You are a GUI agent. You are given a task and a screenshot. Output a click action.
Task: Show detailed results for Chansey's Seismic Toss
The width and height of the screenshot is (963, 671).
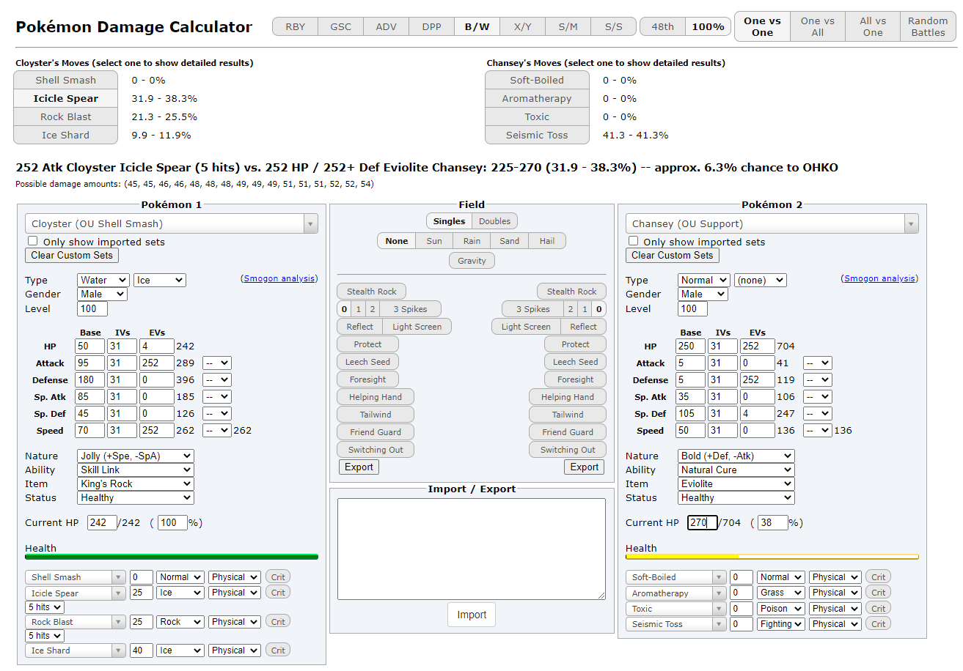pos(537,135)
